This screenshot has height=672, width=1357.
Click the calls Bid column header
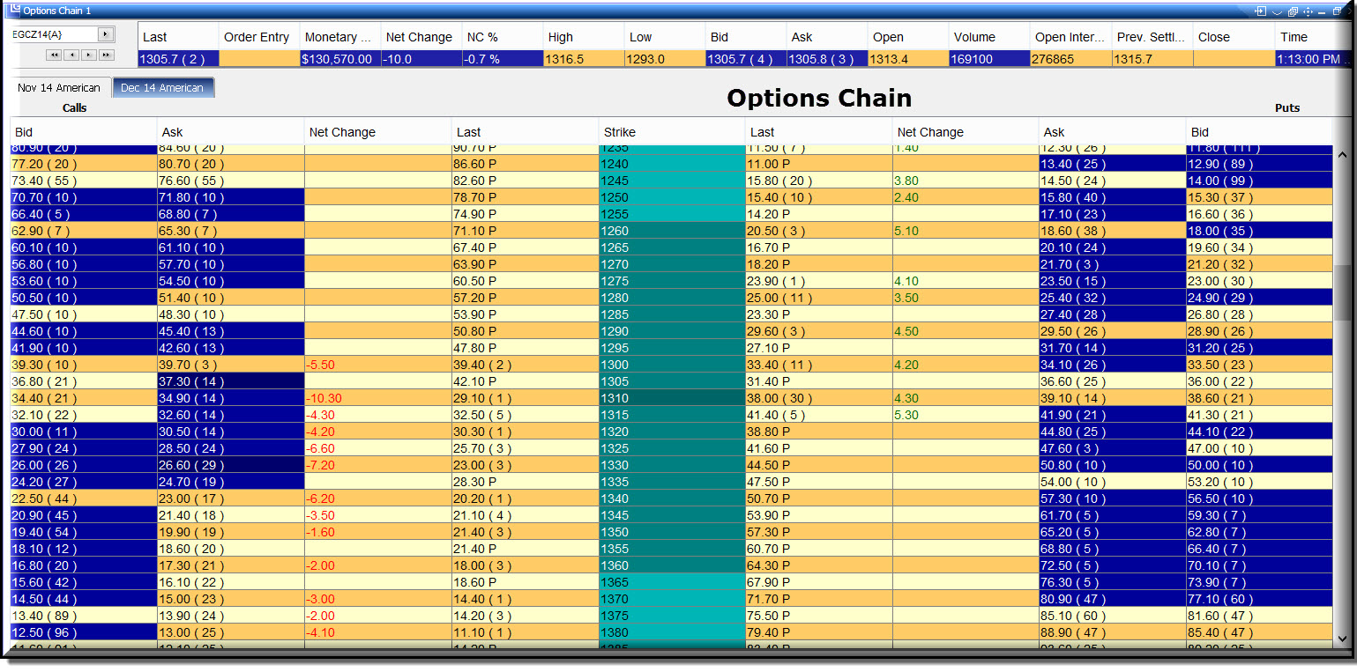click(x=84, y=132)
